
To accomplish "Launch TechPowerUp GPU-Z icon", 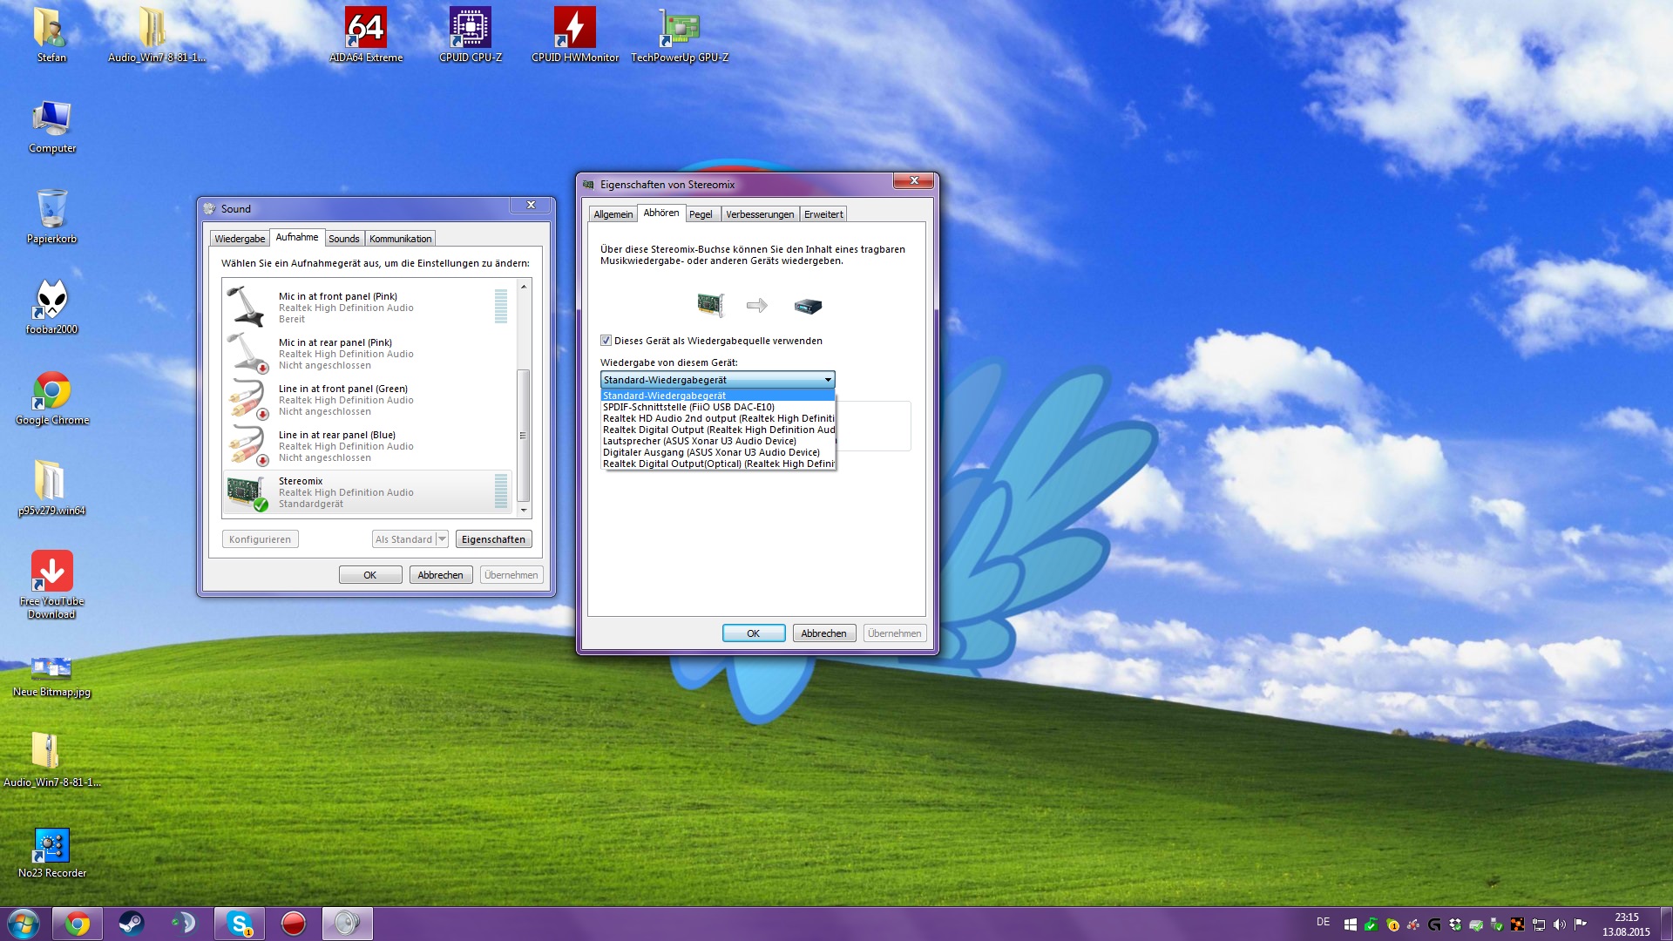I will tap(680, 28).
